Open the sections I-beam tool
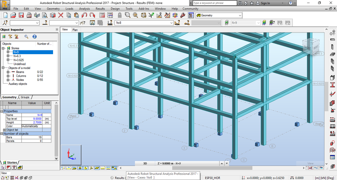The height and width of the screenshot is (180, 337). point(333,85)
